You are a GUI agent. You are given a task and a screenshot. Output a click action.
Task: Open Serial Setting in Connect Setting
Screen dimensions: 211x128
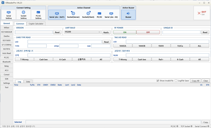pos(9,15)
